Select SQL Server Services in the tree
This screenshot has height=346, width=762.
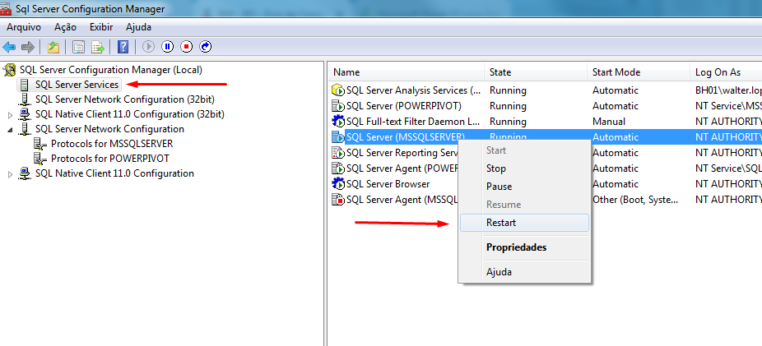pos(77,85)
